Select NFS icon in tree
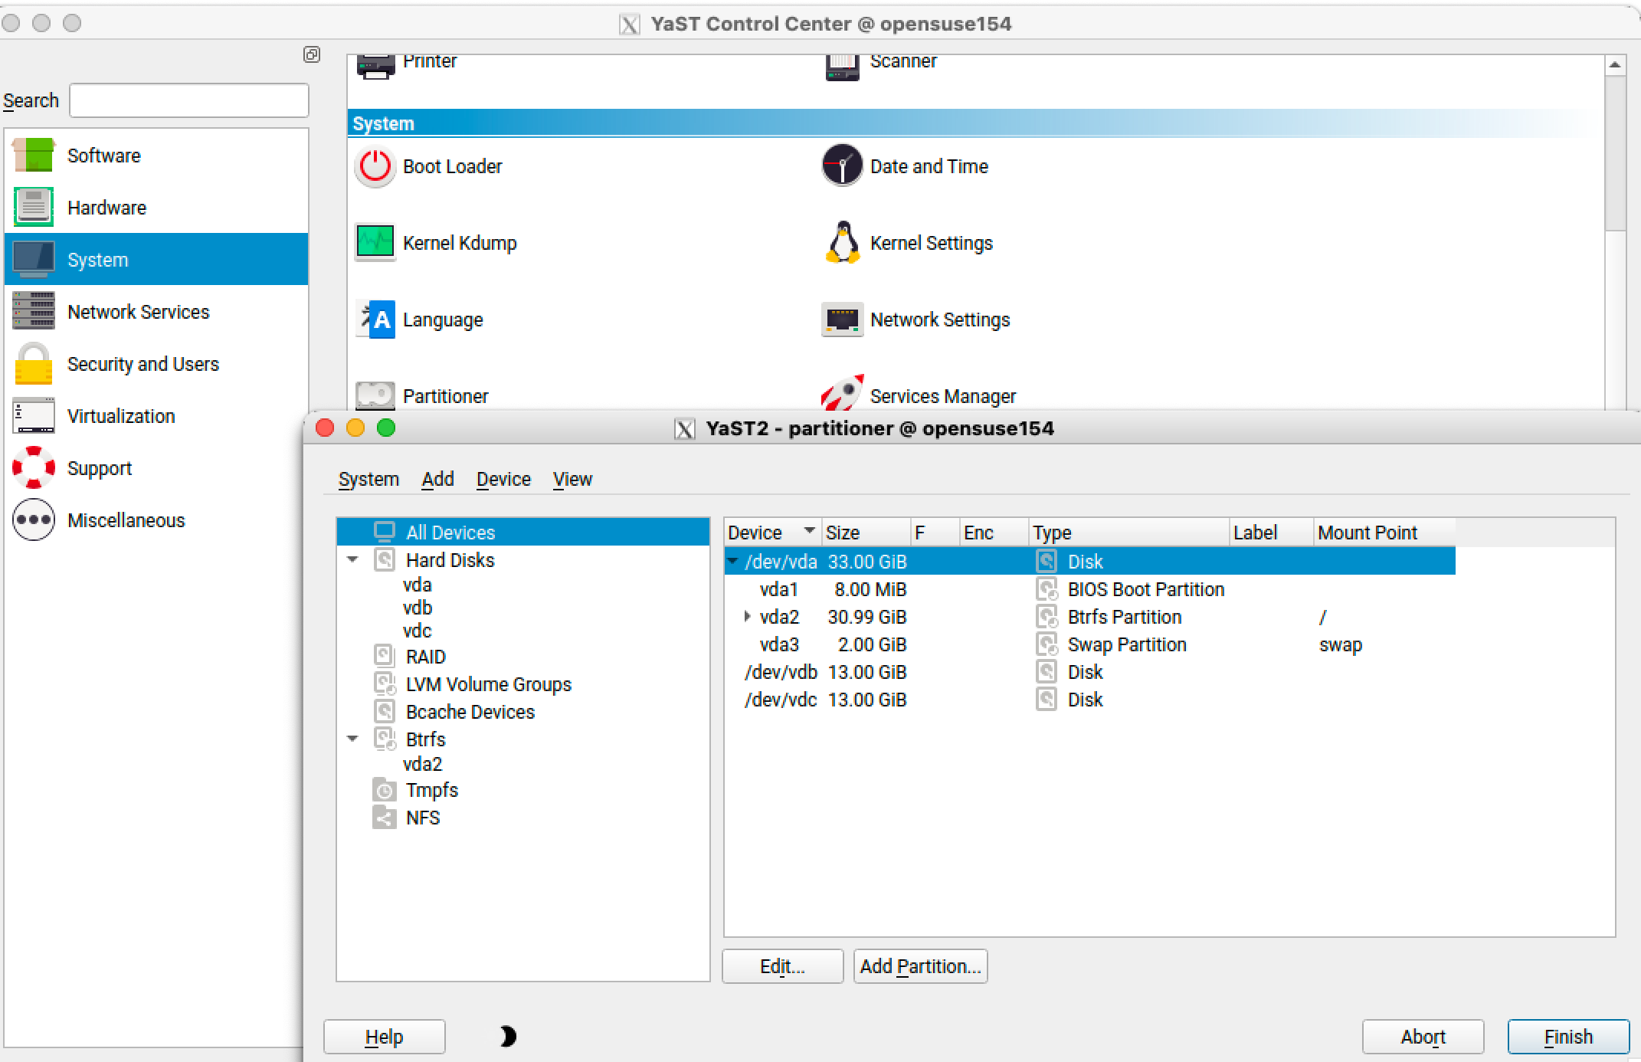Image resolution: width=1641 pixels, height=1062 pixels. pos(384,817)
